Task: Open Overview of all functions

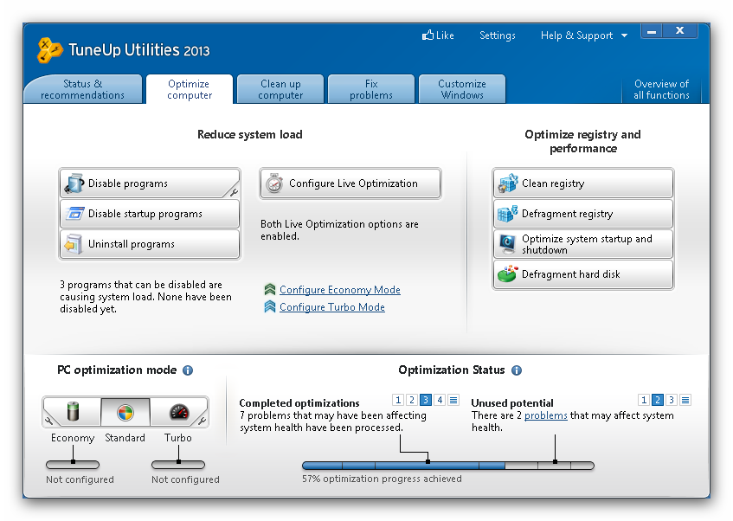Action: coord(661,89)
